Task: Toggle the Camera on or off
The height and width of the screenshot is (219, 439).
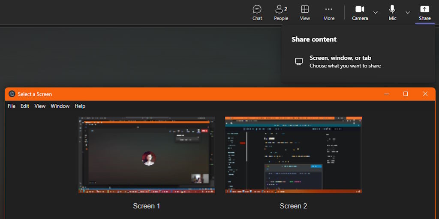Action: click(x=360, y=13)
